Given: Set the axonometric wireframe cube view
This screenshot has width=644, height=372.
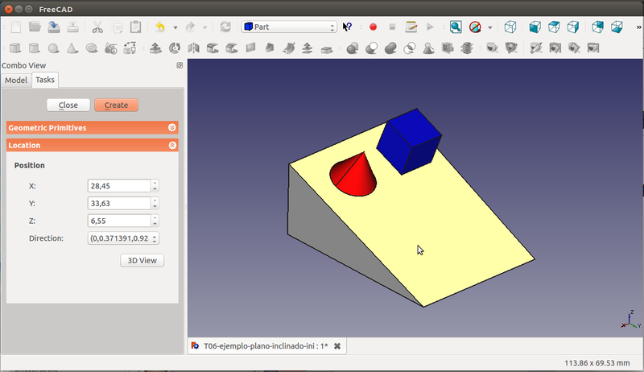Looking at the screenshot, I should pos(510,27).
